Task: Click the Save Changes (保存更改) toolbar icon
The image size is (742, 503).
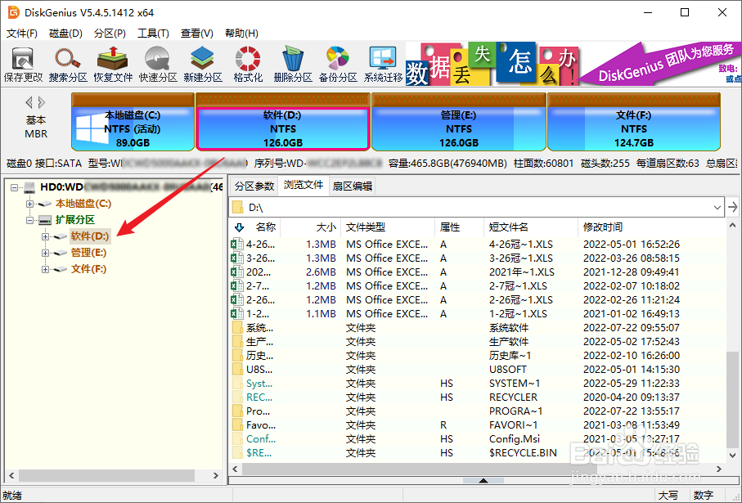Action: pyautogui.click(x=23, y=65)
